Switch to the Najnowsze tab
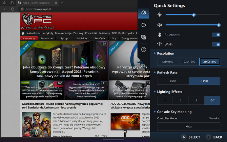 click(x=29, y=38)
